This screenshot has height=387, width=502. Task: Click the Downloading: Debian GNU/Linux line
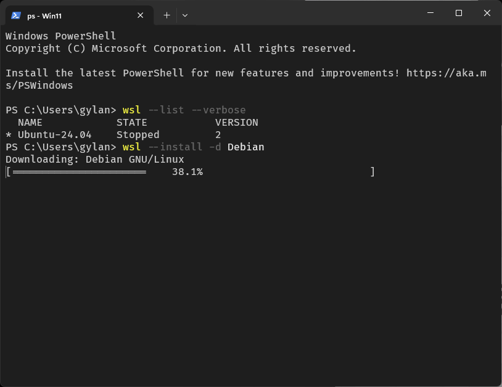[x=94, y=160]
